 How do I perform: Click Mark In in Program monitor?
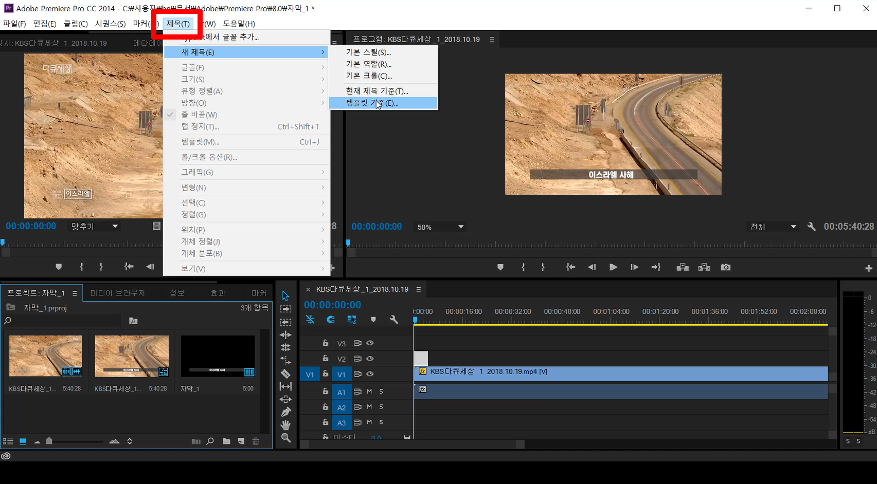click(523, 267)
